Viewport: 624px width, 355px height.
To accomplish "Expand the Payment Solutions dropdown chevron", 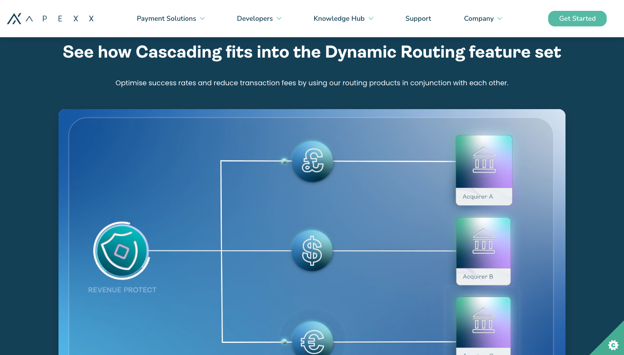I will 202,19.
